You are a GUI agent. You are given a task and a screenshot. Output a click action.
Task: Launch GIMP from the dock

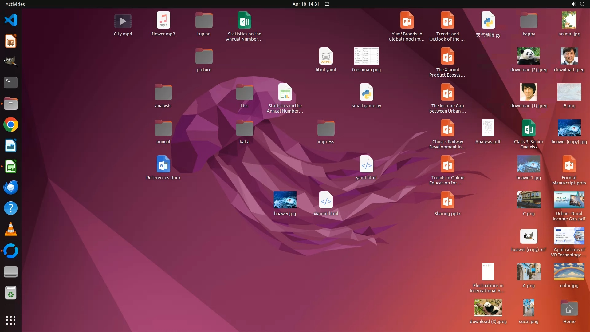coord(11,61)
